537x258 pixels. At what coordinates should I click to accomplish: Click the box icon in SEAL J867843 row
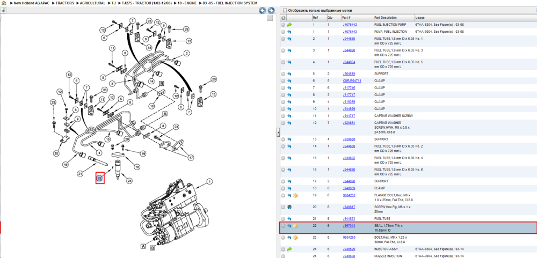point(295,226)
